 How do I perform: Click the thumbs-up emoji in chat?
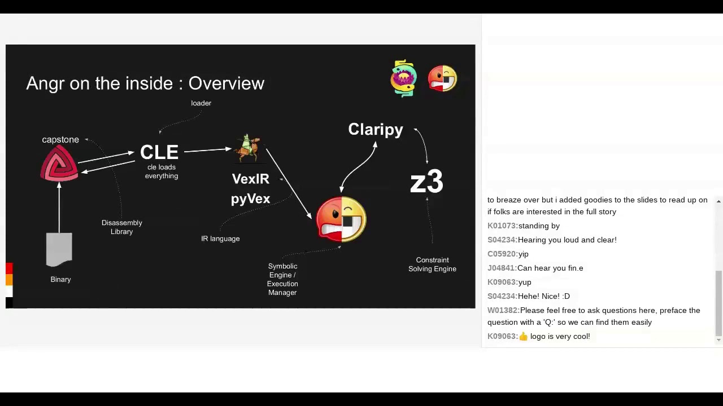click(x=523, y=336)
